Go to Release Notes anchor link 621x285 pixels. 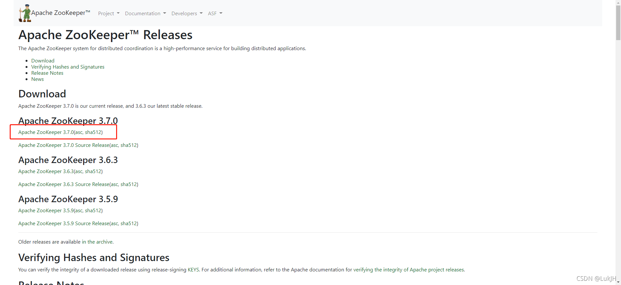(x=47, y=73)
